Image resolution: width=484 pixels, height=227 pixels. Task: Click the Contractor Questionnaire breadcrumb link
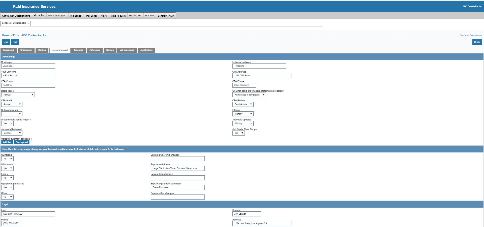[471, 35]
